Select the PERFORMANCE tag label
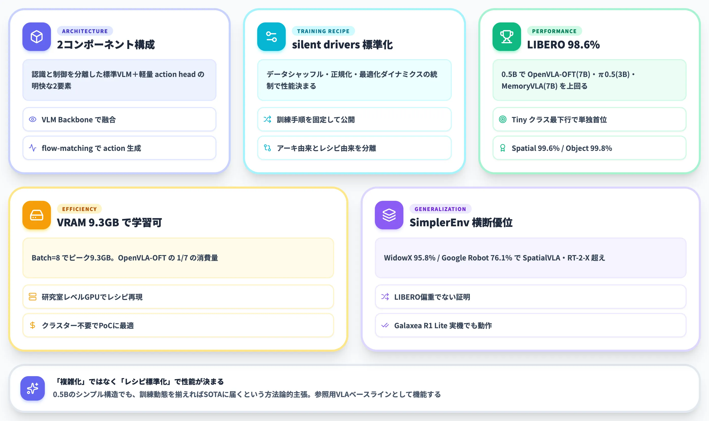The image size is (709, 421). pos(554,31)
